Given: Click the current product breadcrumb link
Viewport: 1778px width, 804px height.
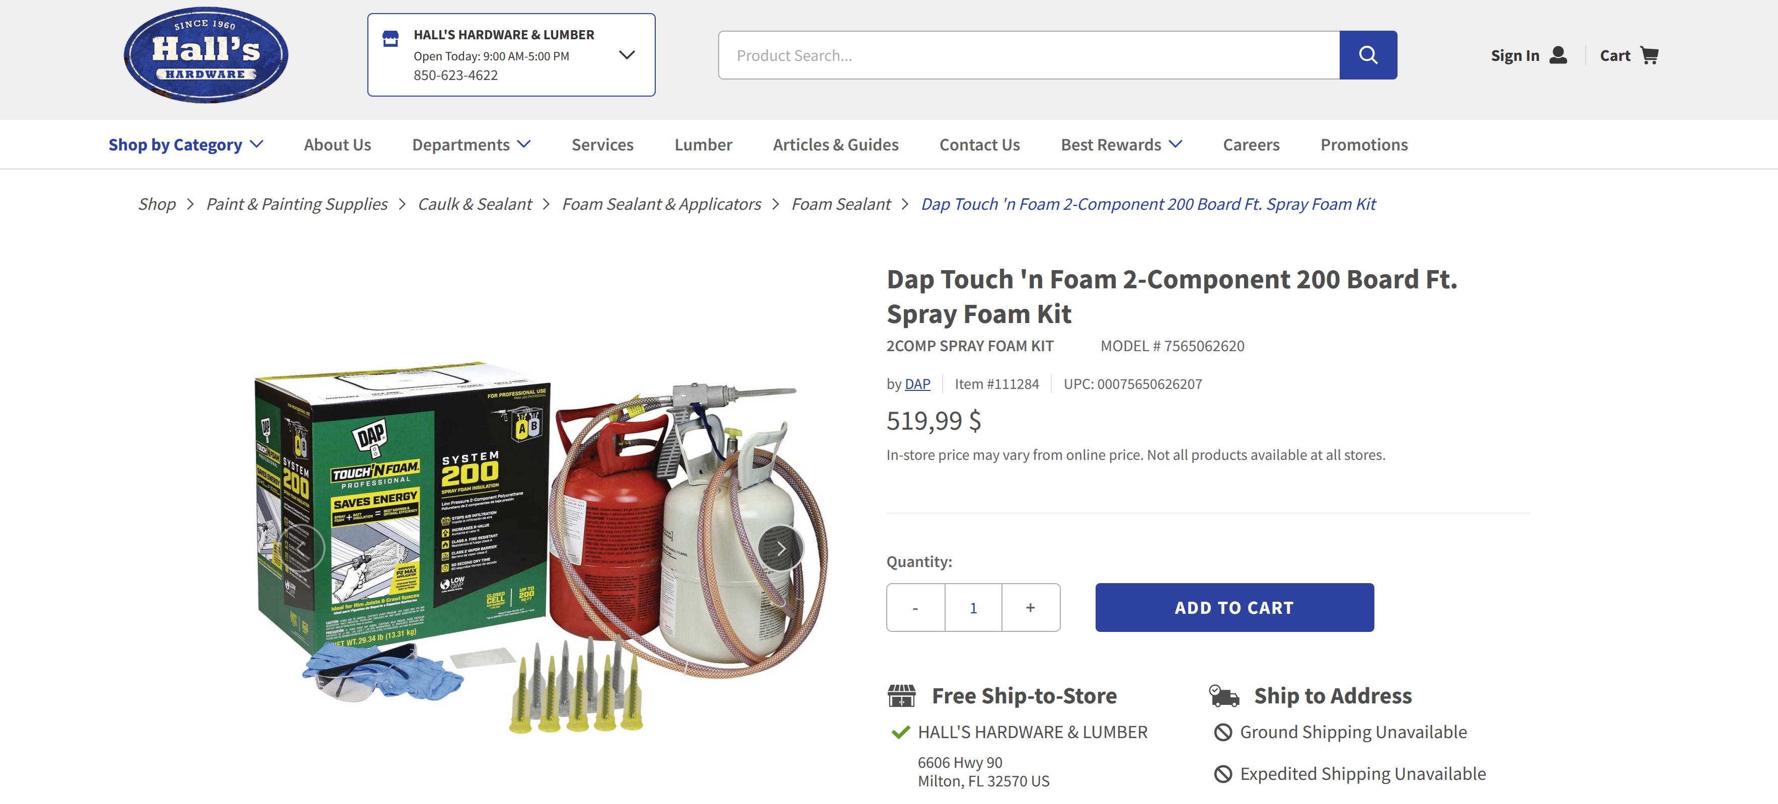Looking at the screenshot, I should [x=1148, y=204].
